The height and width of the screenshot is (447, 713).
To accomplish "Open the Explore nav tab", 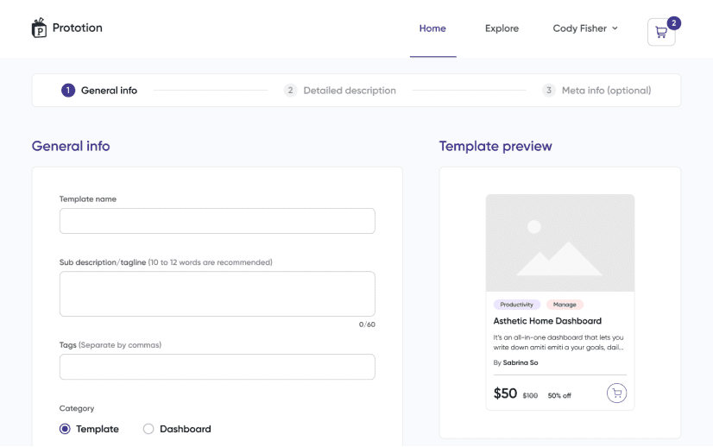I will (x=502, y=28).
